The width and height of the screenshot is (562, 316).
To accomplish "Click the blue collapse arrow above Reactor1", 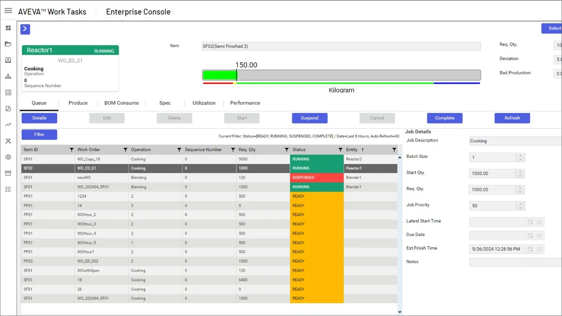I will pos(25,29).
